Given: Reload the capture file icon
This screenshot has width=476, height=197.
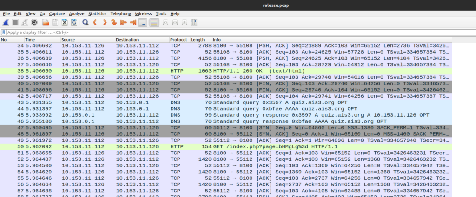Looking at the screenshot, I should (x=74, y=22).
